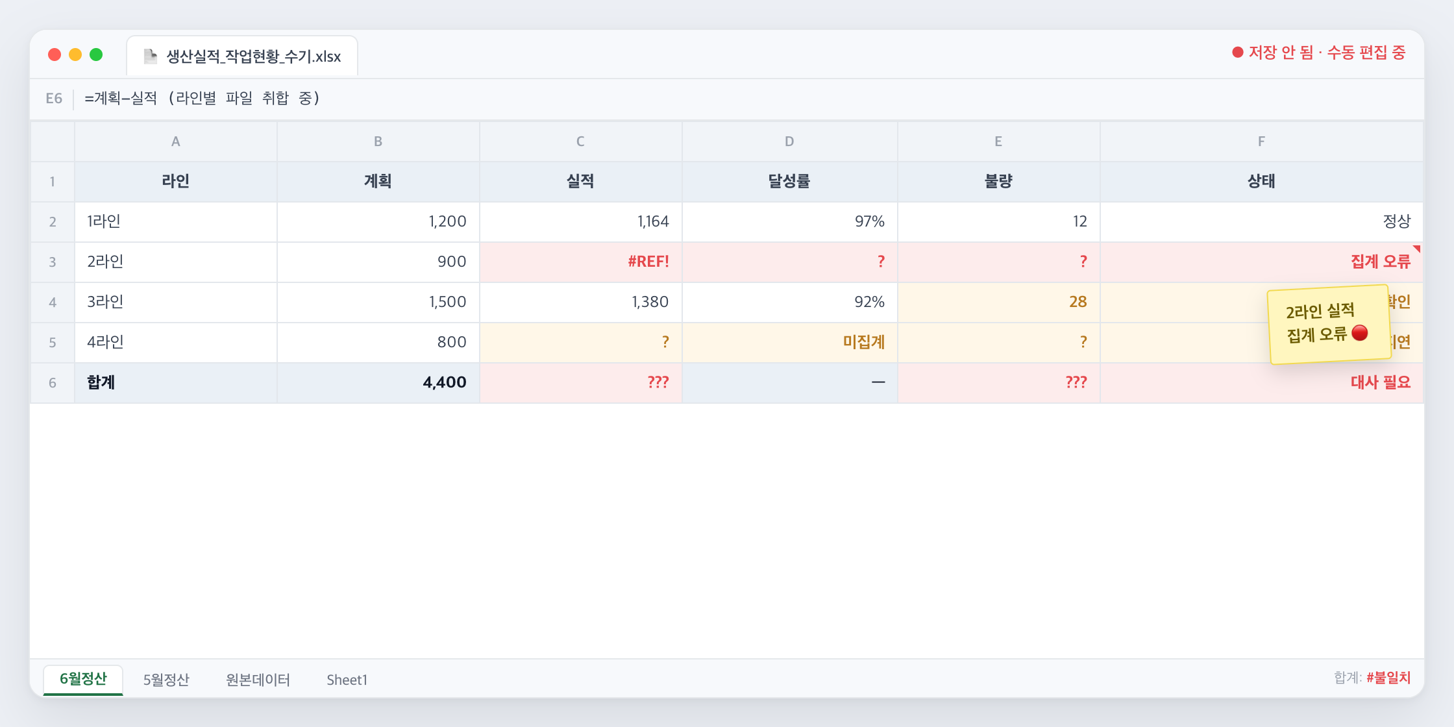The height and width of the screenshot is (727, 1454).
Task: Select the 1,200 plan cell
Action: (378, 222)
